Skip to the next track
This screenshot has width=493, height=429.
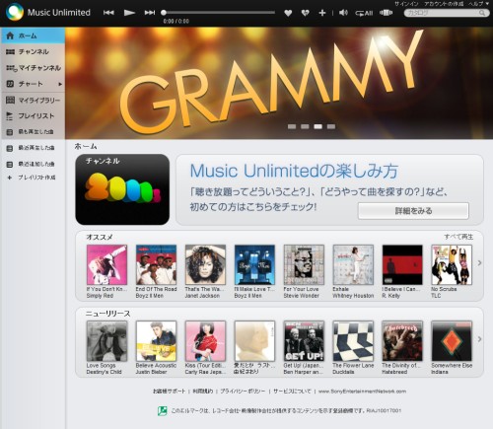click(150, 13)
